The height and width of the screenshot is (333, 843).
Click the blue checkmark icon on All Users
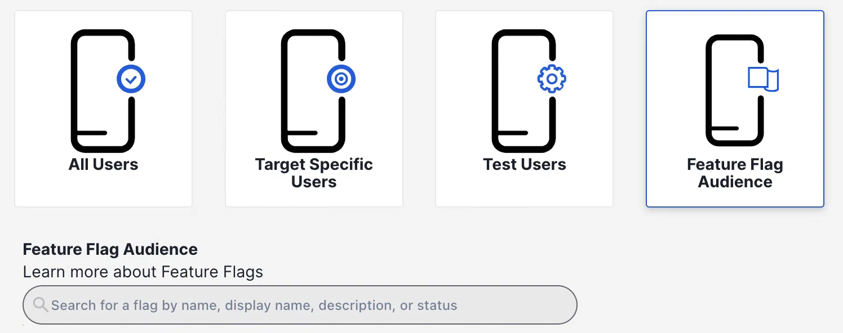(x=131, y=79)
